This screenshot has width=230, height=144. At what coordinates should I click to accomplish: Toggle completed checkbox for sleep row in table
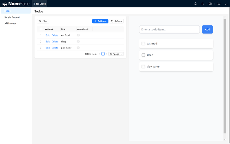coord(78,41)
